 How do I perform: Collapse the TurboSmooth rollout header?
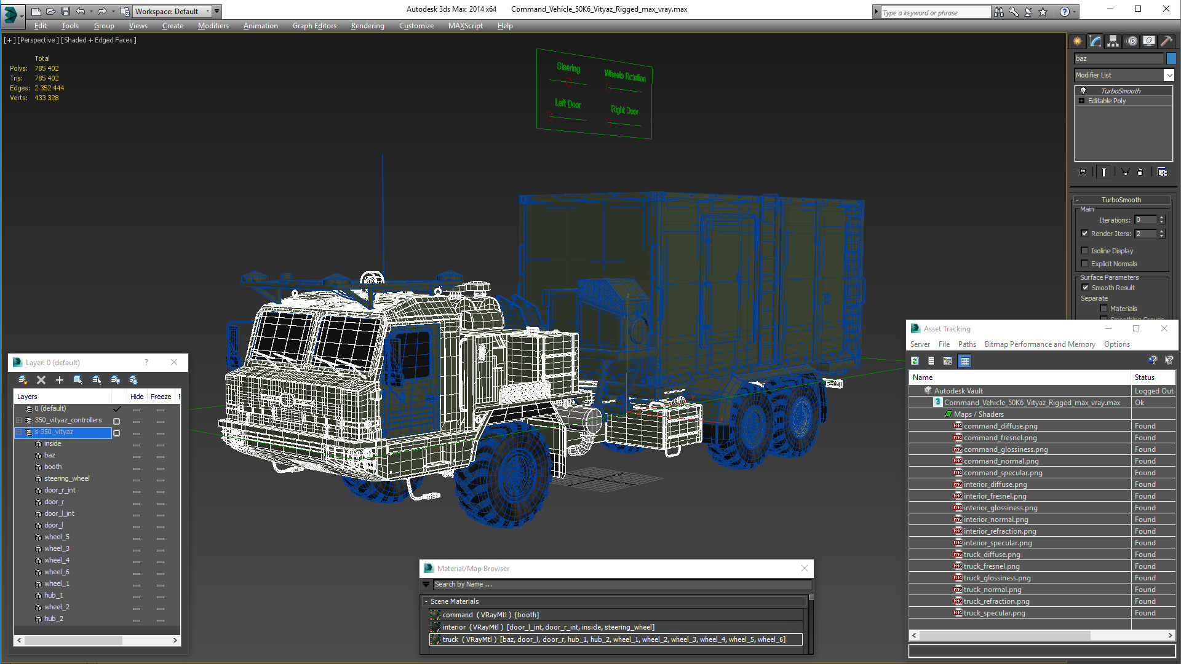pos(1121,200)
